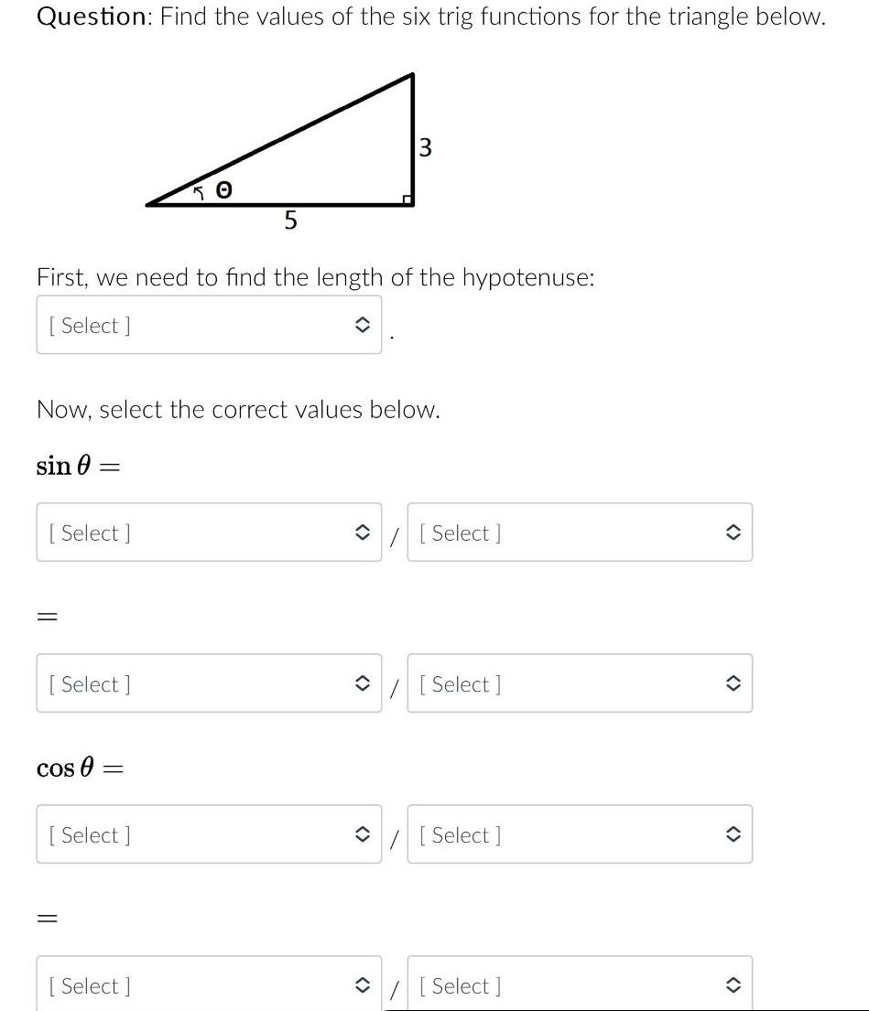Open the cos θ numerator dropdown

pyautogui.click(x=209, y=834)
